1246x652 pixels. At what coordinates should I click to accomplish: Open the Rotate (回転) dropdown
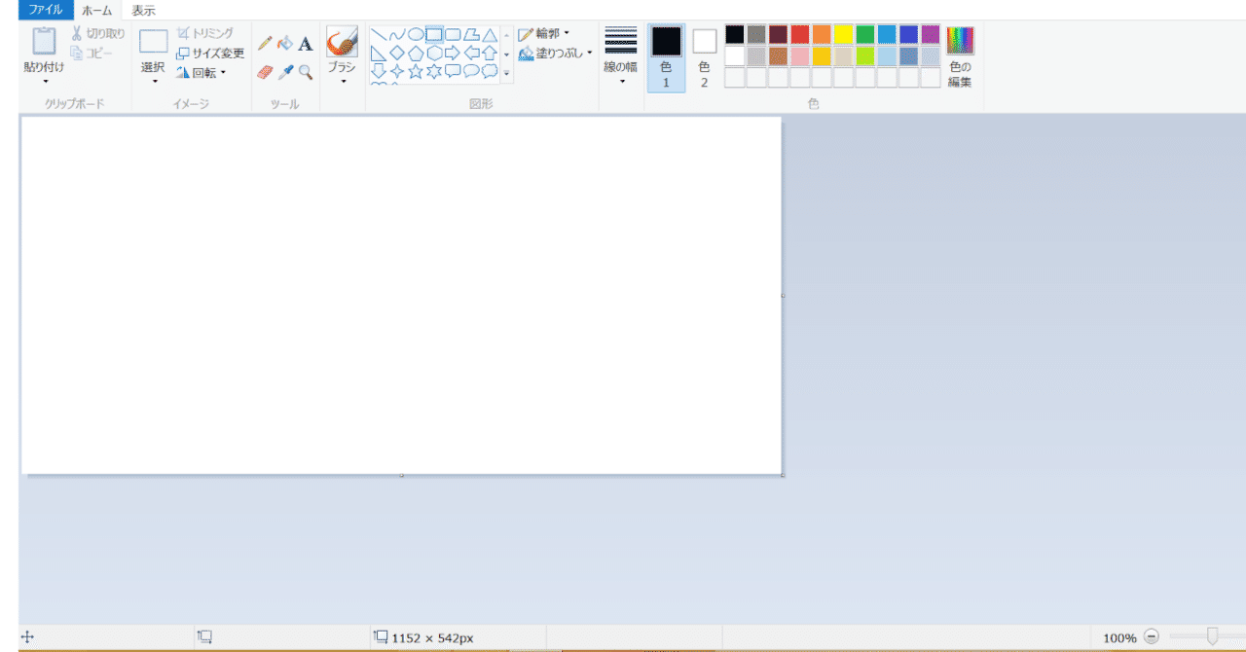(x=202, y=73)
